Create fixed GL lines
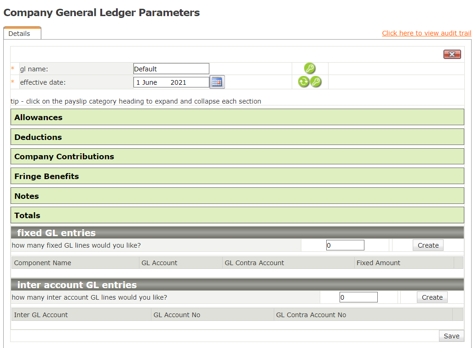 pos(428,245)
